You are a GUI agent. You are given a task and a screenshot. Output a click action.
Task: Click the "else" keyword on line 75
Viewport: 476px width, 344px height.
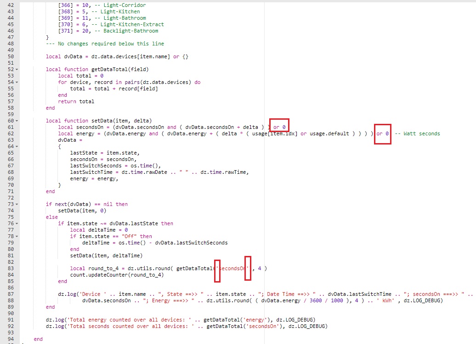coord(52,217)
